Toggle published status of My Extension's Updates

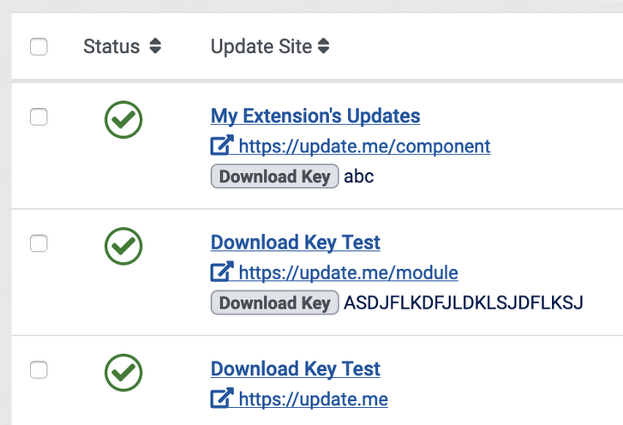(123, 120)
